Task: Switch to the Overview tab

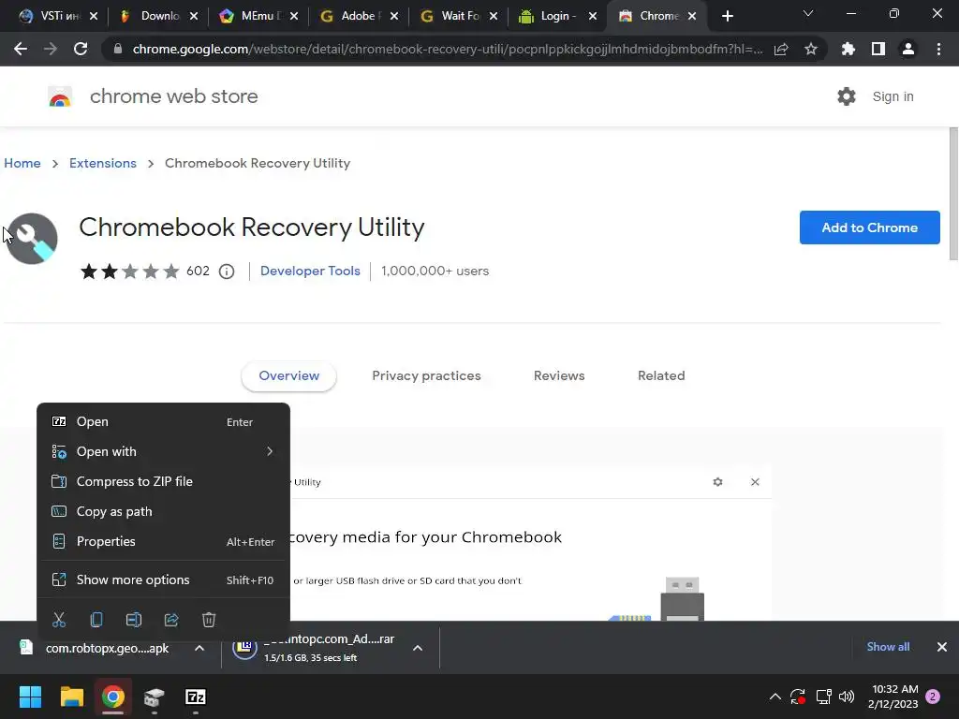Action: pyautogui.click(x=288, y=376)
